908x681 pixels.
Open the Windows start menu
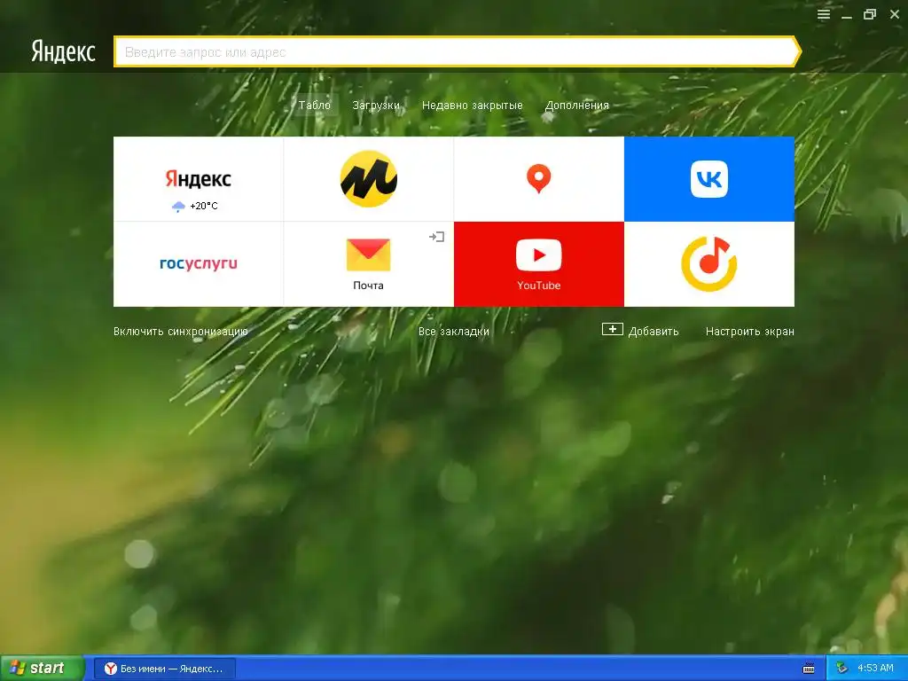tap(42, 668)
